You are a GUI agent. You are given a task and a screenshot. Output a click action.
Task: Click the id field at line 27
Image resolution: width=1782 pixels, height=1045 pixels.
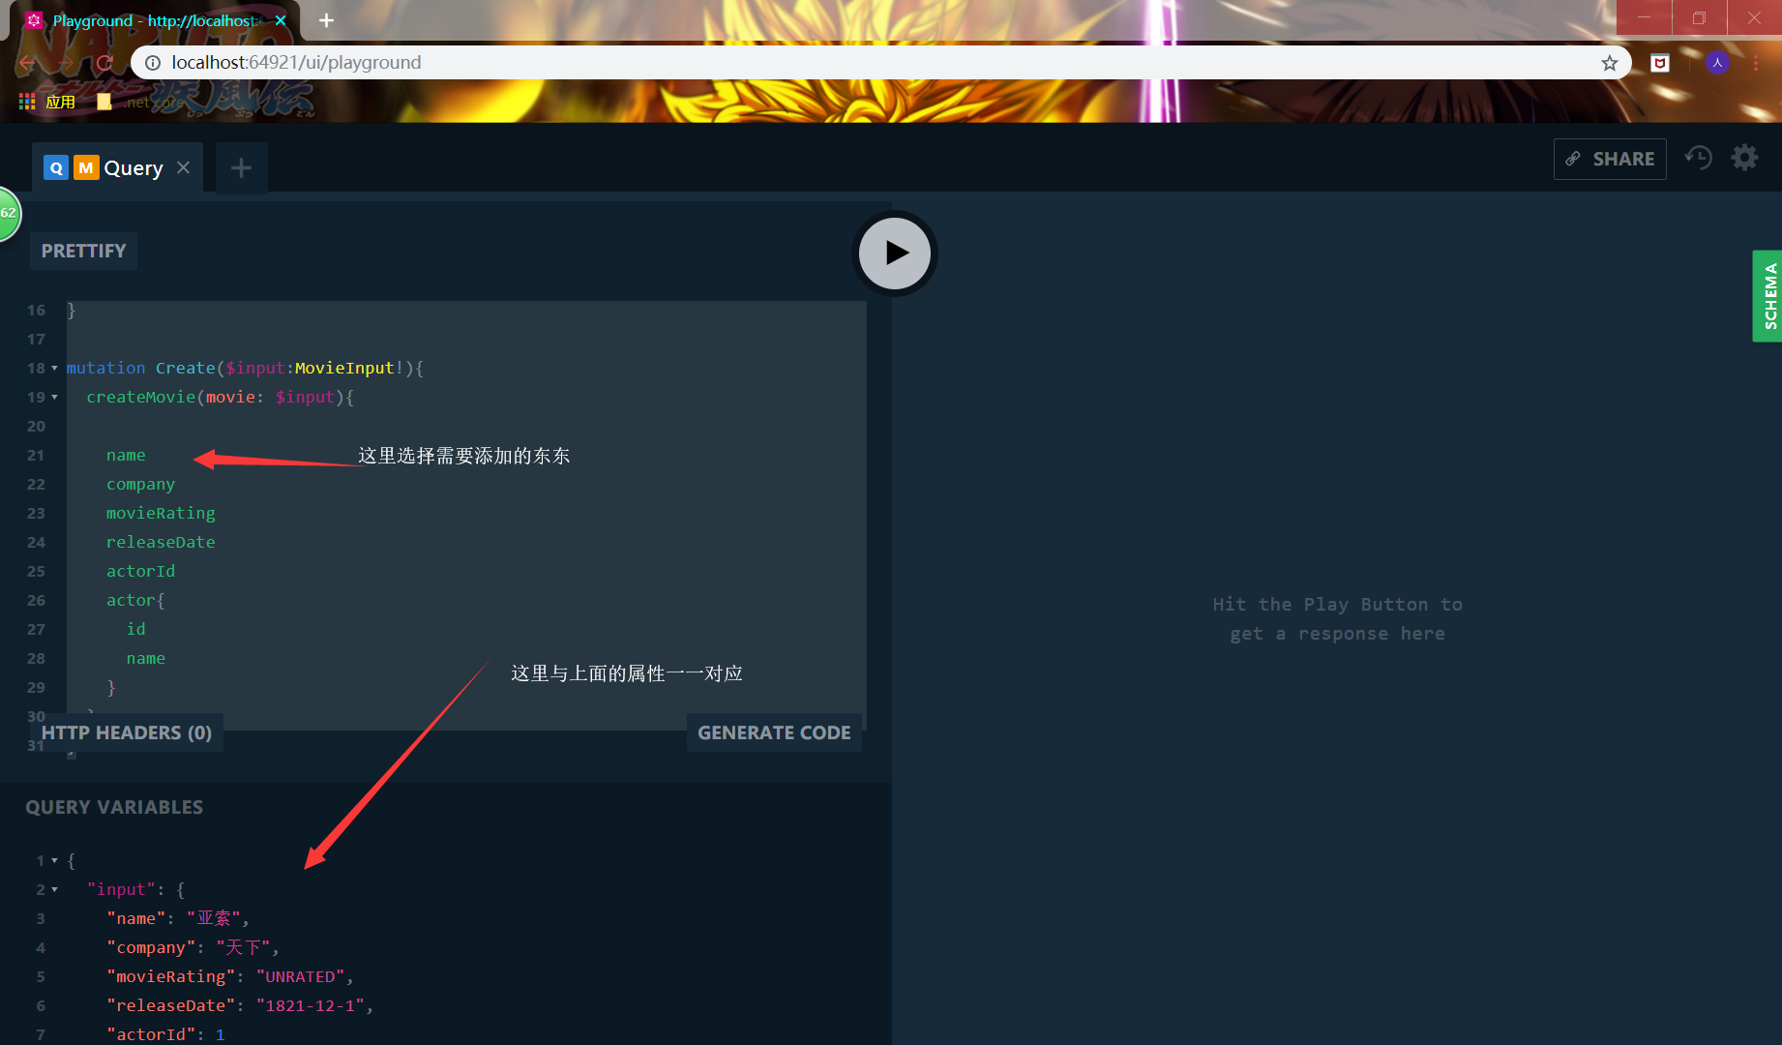click(x=135, y=629)
